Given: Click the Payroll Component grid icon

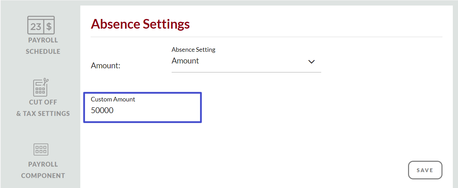Looking at the screenshot, I should pos(41,149).
